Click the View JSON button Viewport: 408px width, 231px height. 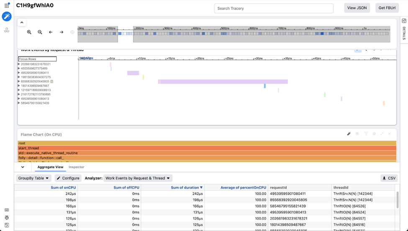point(357,8)
